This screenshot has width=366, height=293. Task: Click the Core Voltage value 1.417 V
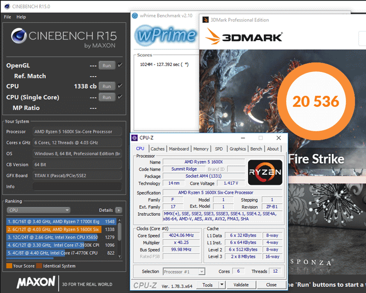[231, 183]
